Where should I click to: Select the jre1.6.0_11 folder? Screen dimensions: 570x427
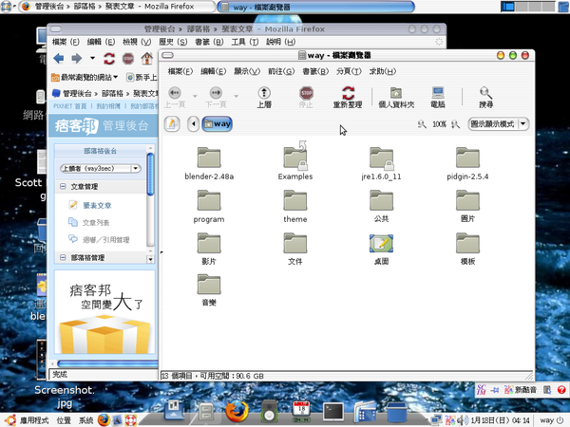point(381,164)
